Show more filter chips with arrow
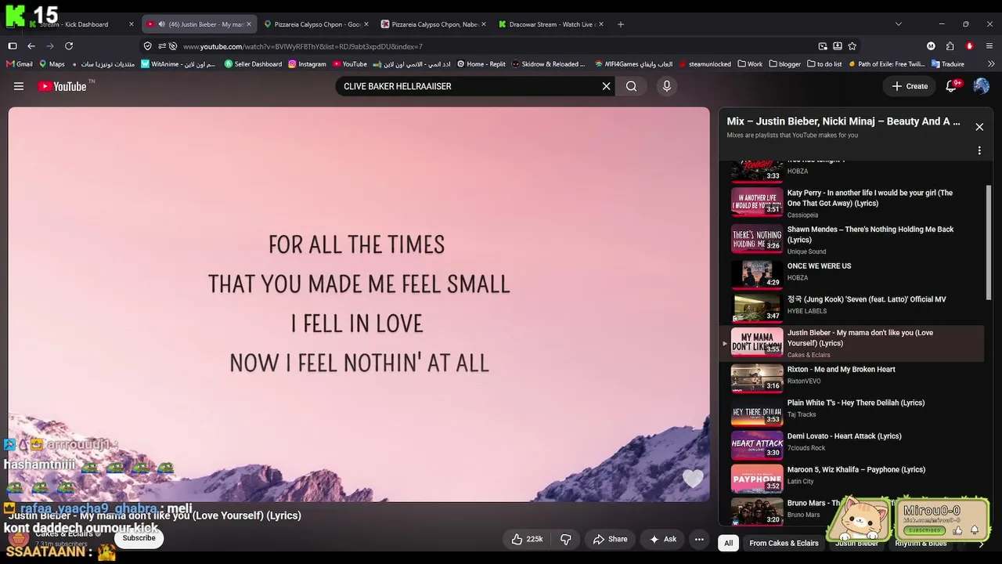This screenshot has height=564, width=1002. [x=981, y=543]
